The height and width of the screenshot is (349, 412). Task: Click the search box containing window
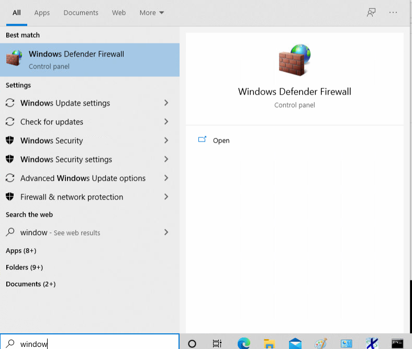pos(90,342)
